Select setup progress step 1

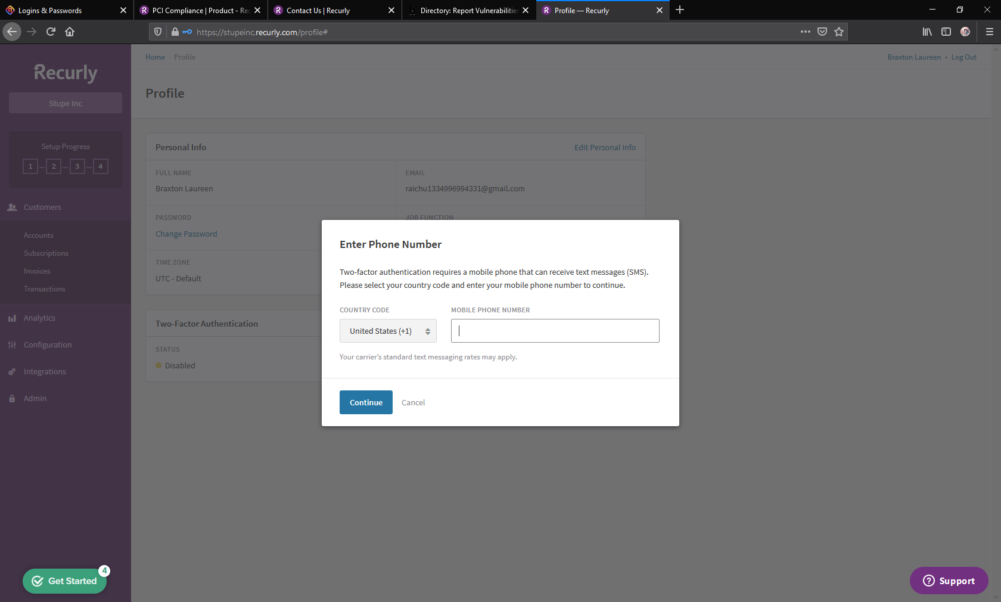tap(30, 166)
